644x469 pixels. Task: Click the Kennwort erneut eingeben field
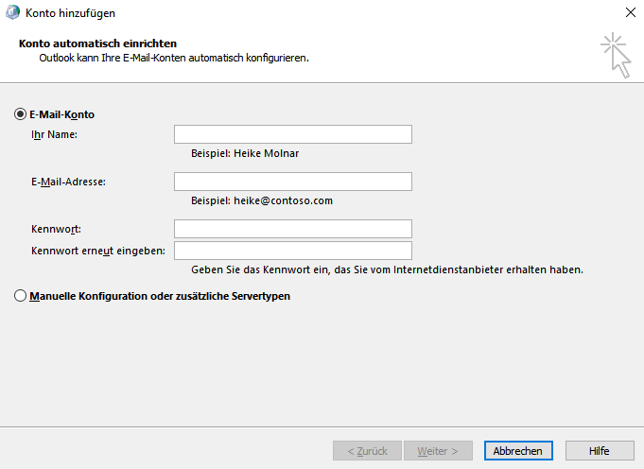point(293,251)
